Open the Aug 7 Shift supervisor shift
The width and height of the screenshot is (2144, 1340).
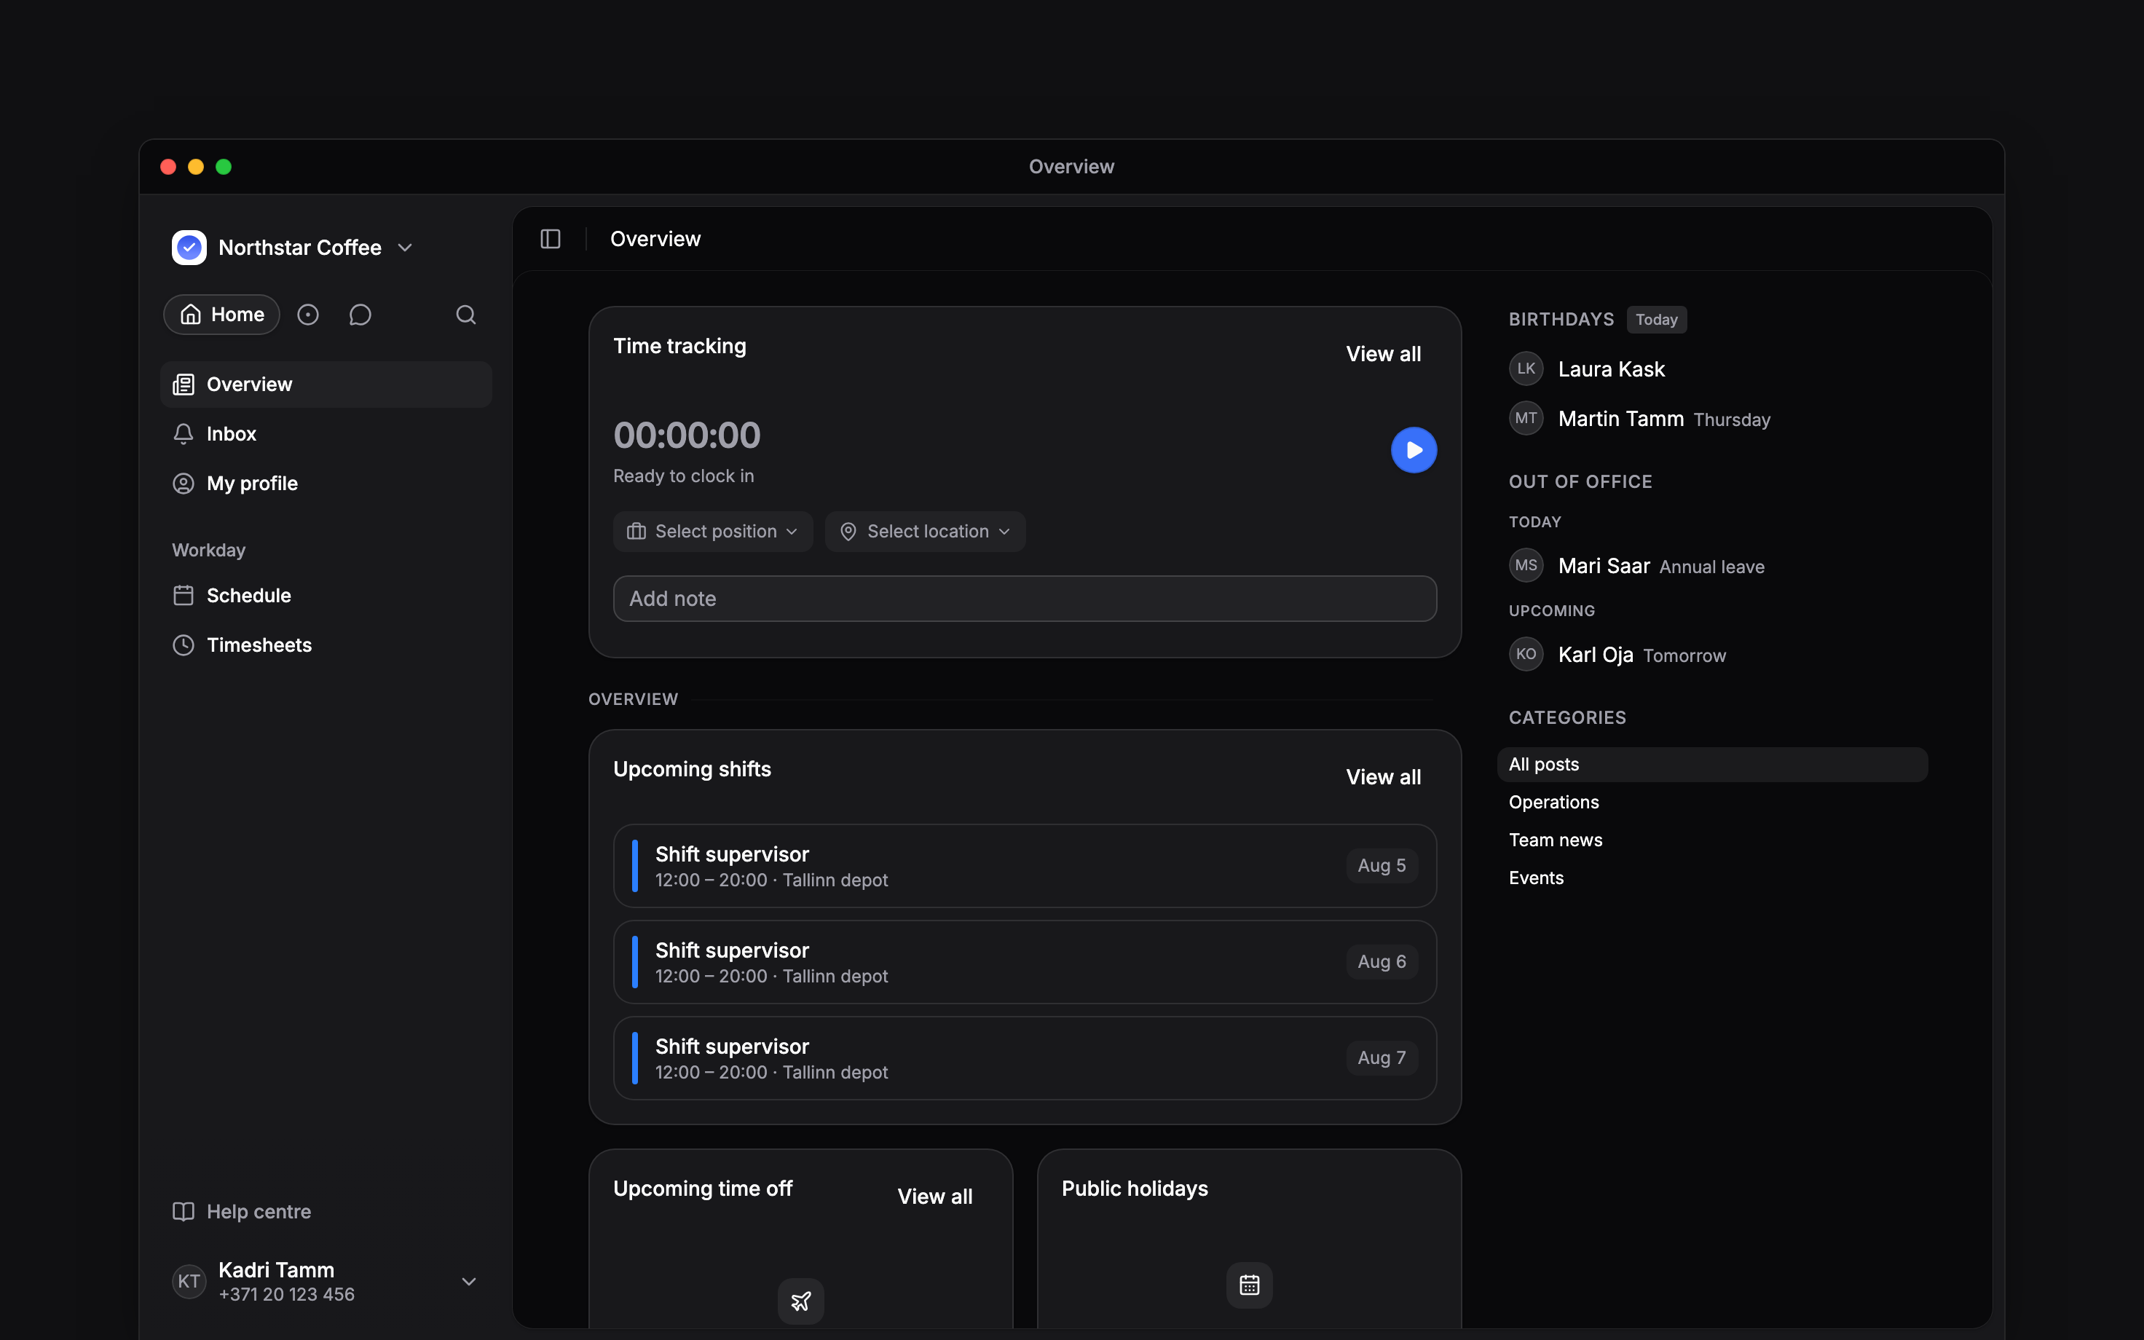[1024, 1058]
